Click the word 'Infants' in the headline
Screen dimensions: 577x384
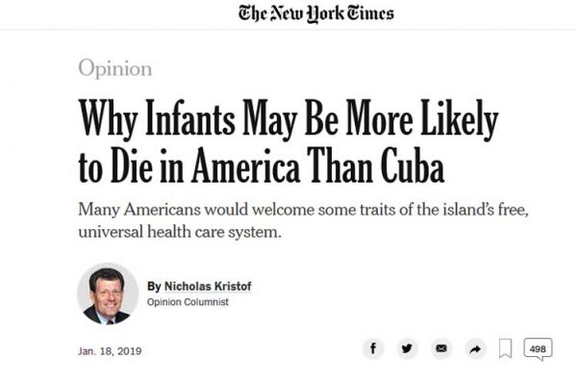click(189, 118)
